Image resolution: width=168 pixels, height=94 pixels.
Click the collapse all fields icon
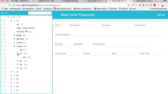6,13
